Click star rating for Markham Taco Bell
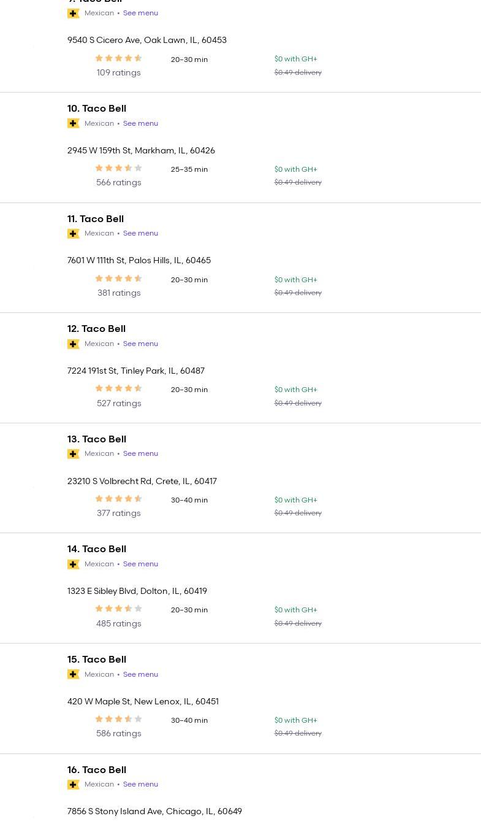 coord(118,168)
